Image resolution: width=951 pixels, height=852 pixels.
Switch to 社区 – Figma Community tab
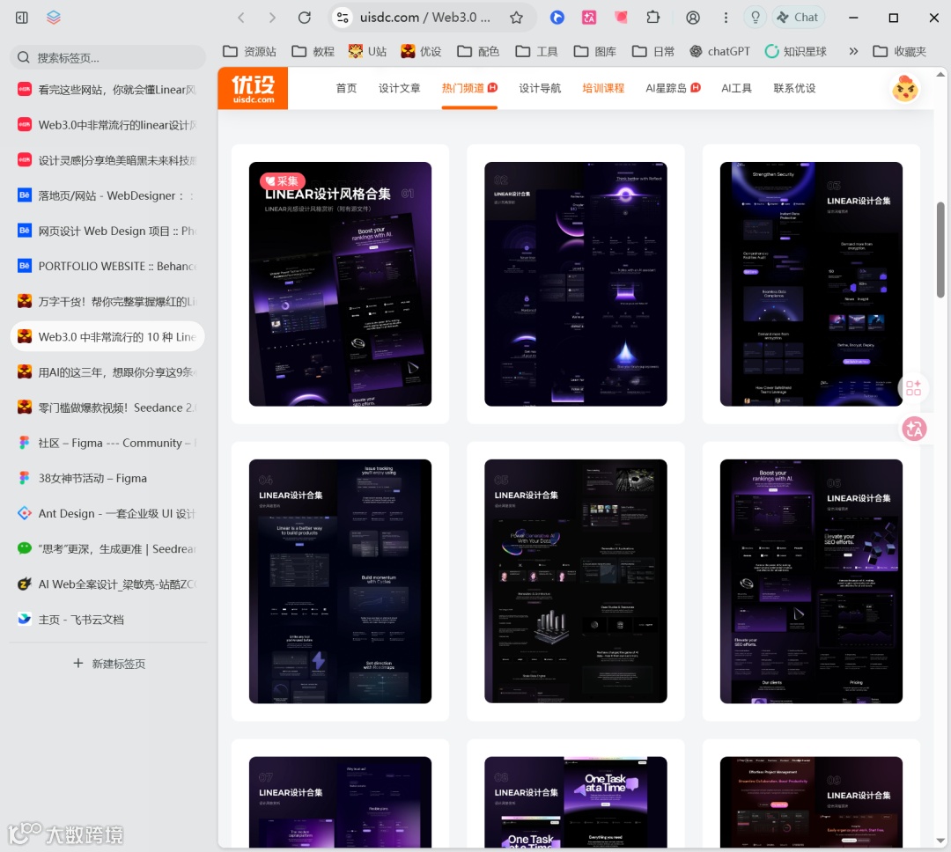(x=108, y=443)
